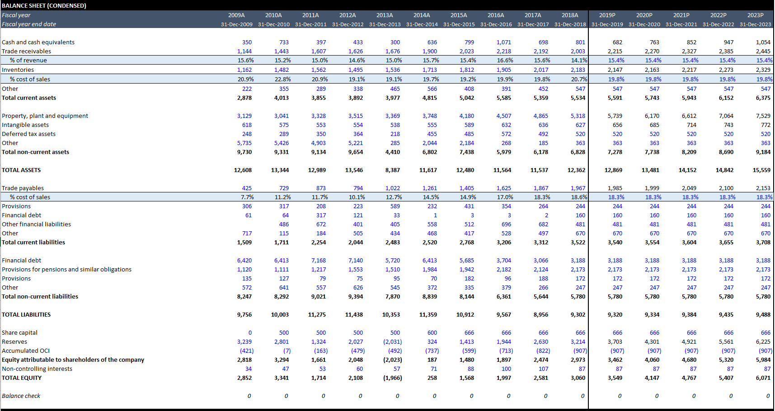This screenshot has height=411, width=775.
Task: Select the 2019P fiscal year header
Action: [x=607, y=15]
